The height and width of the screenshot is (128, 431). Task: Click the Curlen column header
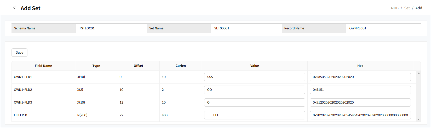tap(181, 66)
